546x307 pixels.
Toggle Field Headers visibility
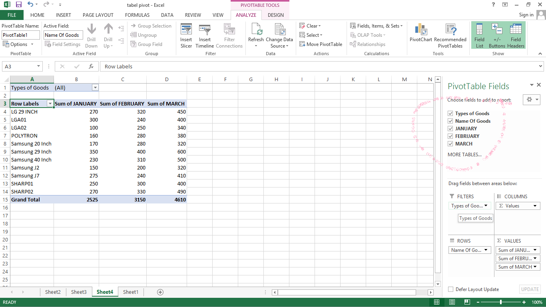point(516,35)
